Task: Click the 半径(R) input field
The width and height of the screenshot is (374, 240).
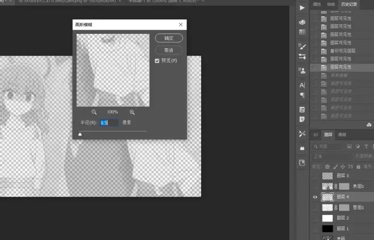Action: click(x=109, y=123)
